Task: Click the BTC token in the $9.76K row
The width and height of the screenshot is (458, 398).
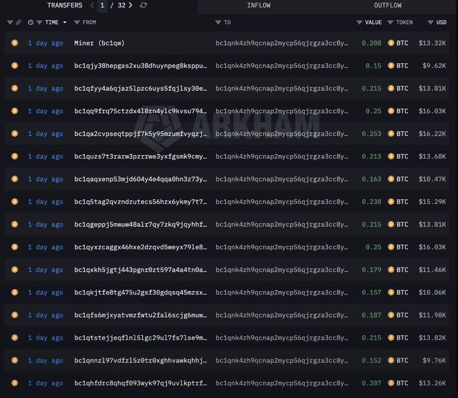Action: [x=398, y=360]
